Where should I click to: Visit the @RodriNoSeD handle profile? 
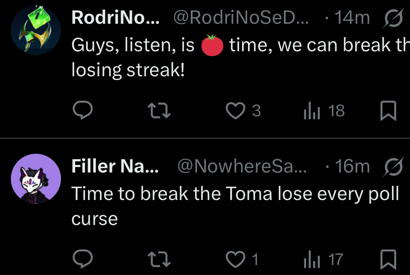(240, 18)
